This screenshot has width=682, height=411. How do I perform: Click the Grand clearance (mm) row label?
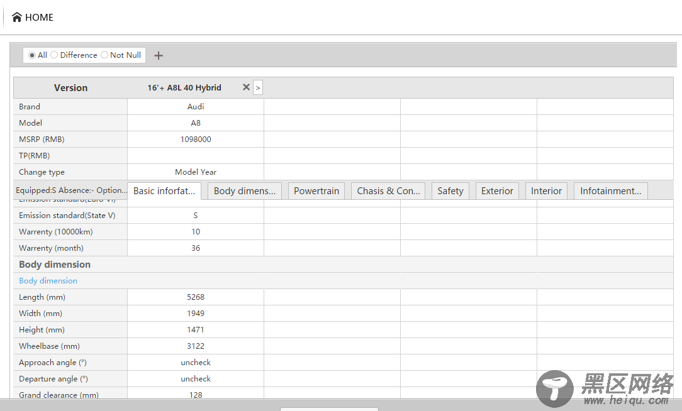tap(59, 395)
